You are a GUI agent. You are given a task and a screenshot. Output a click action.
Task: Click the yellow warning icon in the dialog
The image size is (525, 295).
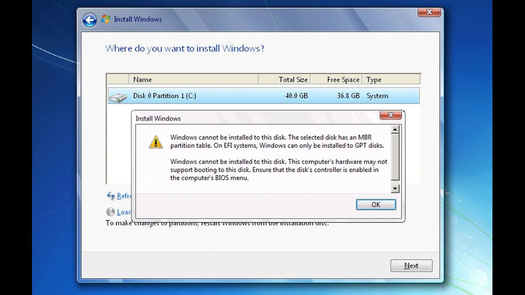coord(156,141)
